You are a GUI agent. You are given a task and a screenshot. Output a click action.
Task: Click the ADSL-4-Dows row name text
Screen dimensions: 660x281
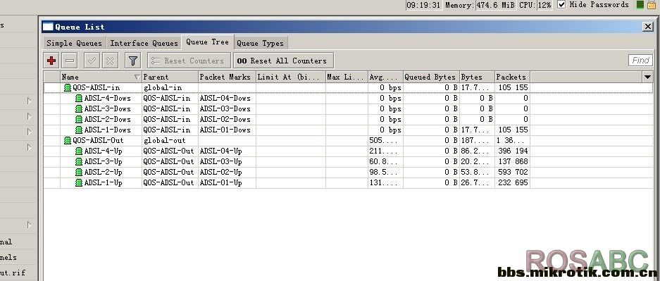[x=107, y=98]
